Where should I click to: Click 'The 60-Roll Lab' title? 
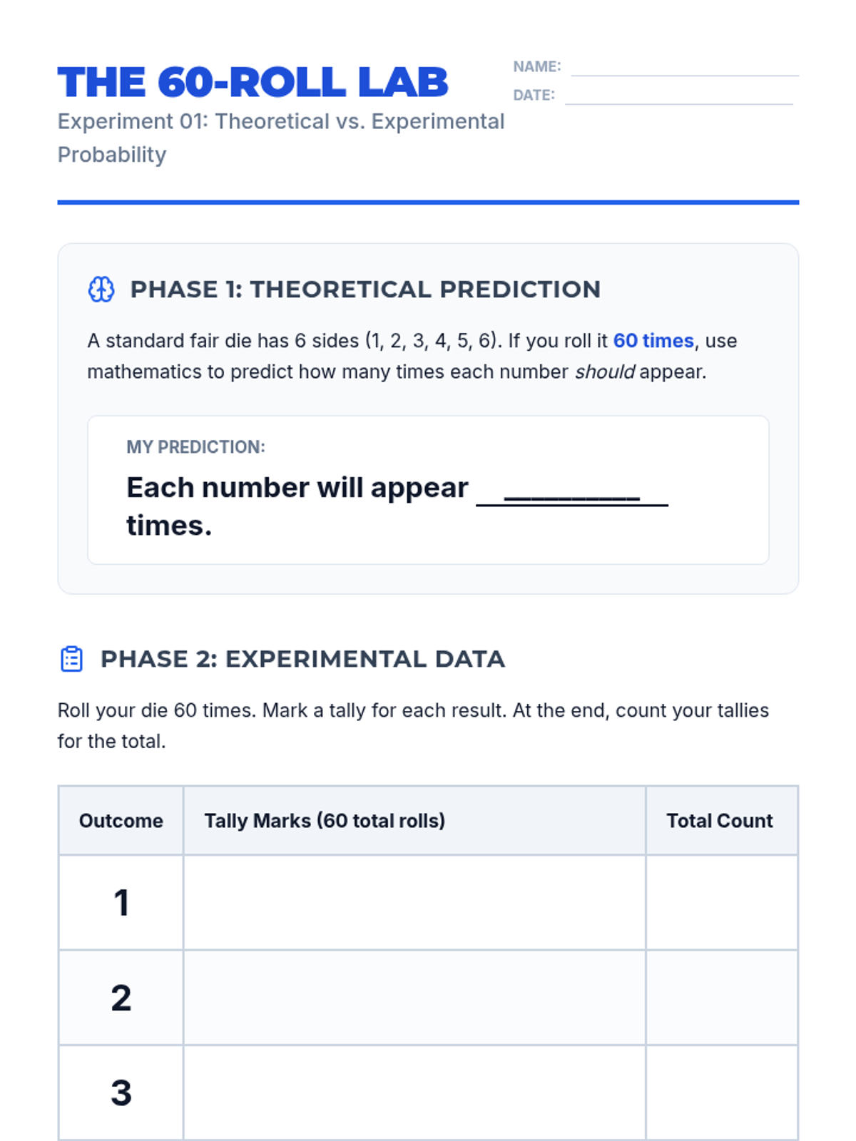click(253, 82)
